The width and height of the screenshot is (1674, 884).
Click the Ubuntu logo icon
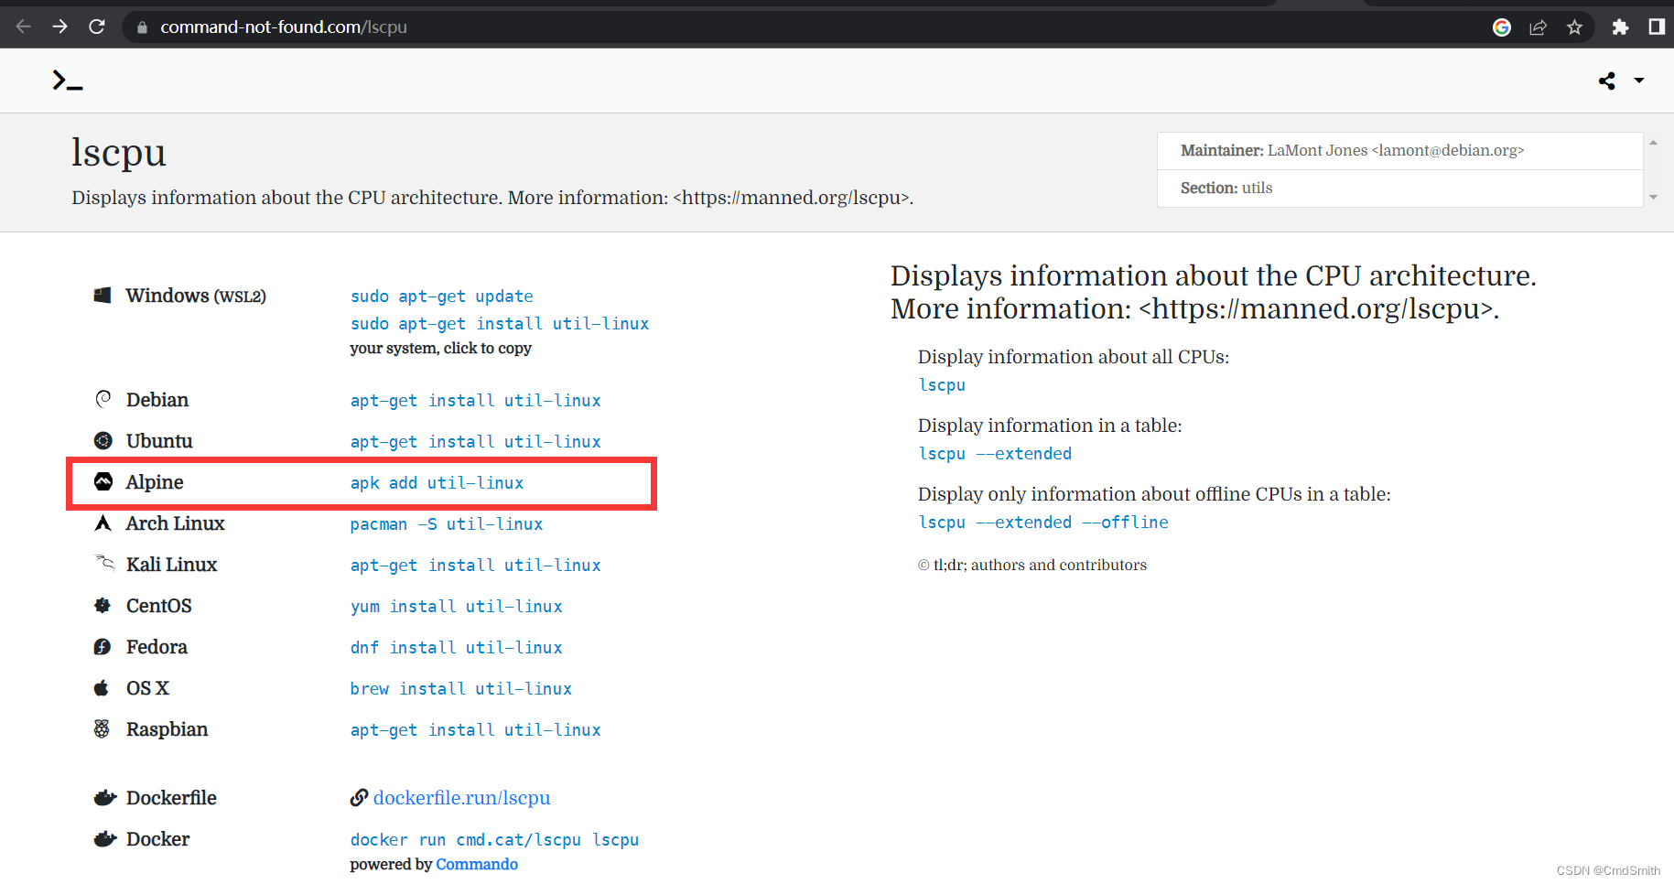pos(103,440)
